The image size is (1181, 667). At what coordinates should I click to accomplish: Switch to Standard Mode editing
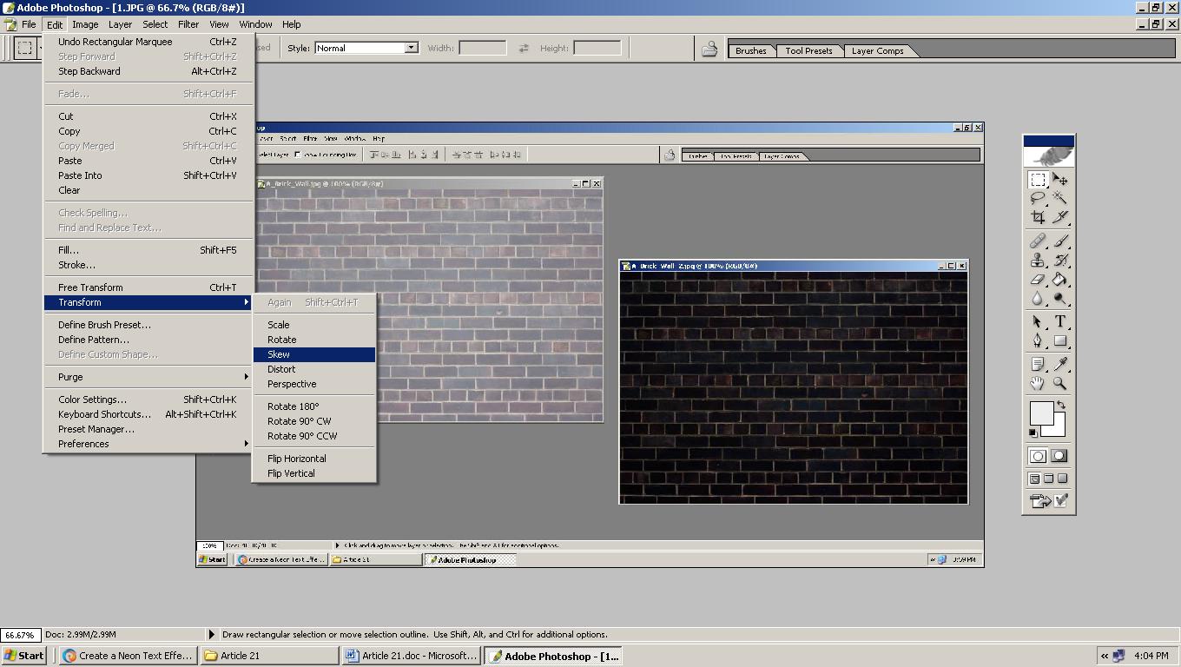coord(1039,456)
